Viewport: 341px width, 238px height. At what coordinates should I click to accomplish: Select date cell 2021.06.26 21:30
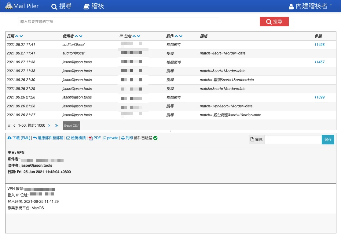coord(21,80)
